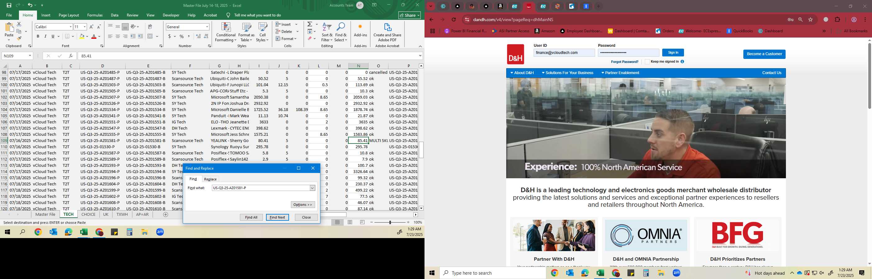872x279 pixels.
Task: Center align text in the Alignment group
Action: (x=117, y=37)
